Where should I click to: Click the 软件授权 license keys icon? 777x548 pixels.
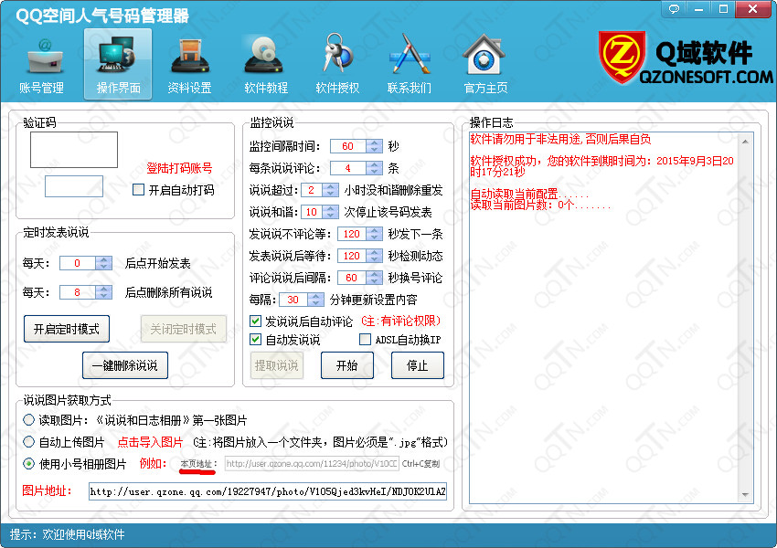[x=337, y=57]
